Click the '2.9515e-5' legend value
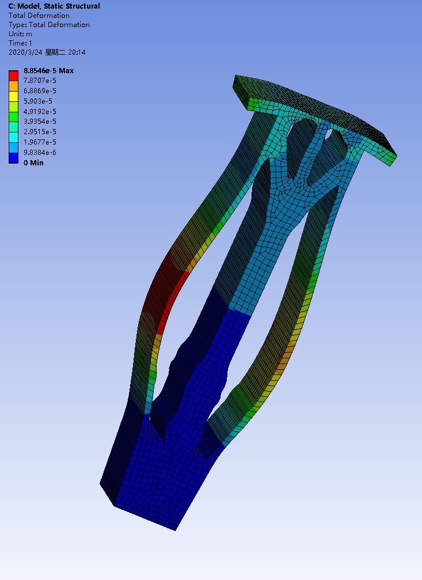The height and width of the screenshot is (580, 422). coord(40,132)
